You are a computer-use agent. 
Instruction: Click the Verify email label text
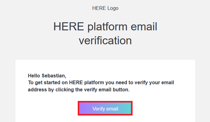pos(105,109)
